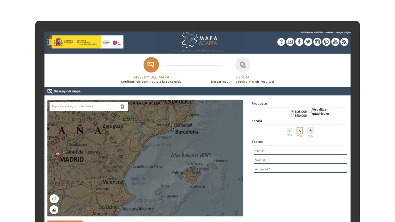This screenshot has width=395, height=222.
Task: Select the 1:25.000 product radio button
Action: tap(293, 111)
